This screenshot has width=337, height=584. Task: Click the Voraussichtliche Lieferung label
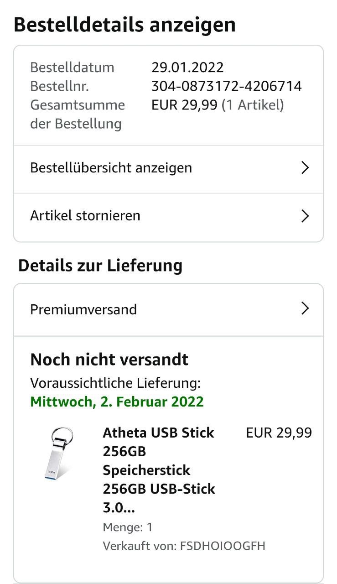point(115,383)
